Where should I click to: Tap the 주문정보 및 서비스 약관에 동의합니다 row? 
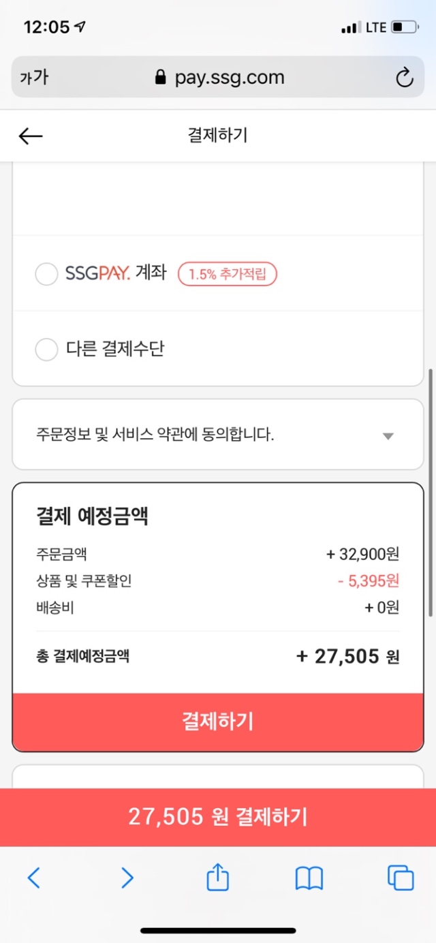218,435
